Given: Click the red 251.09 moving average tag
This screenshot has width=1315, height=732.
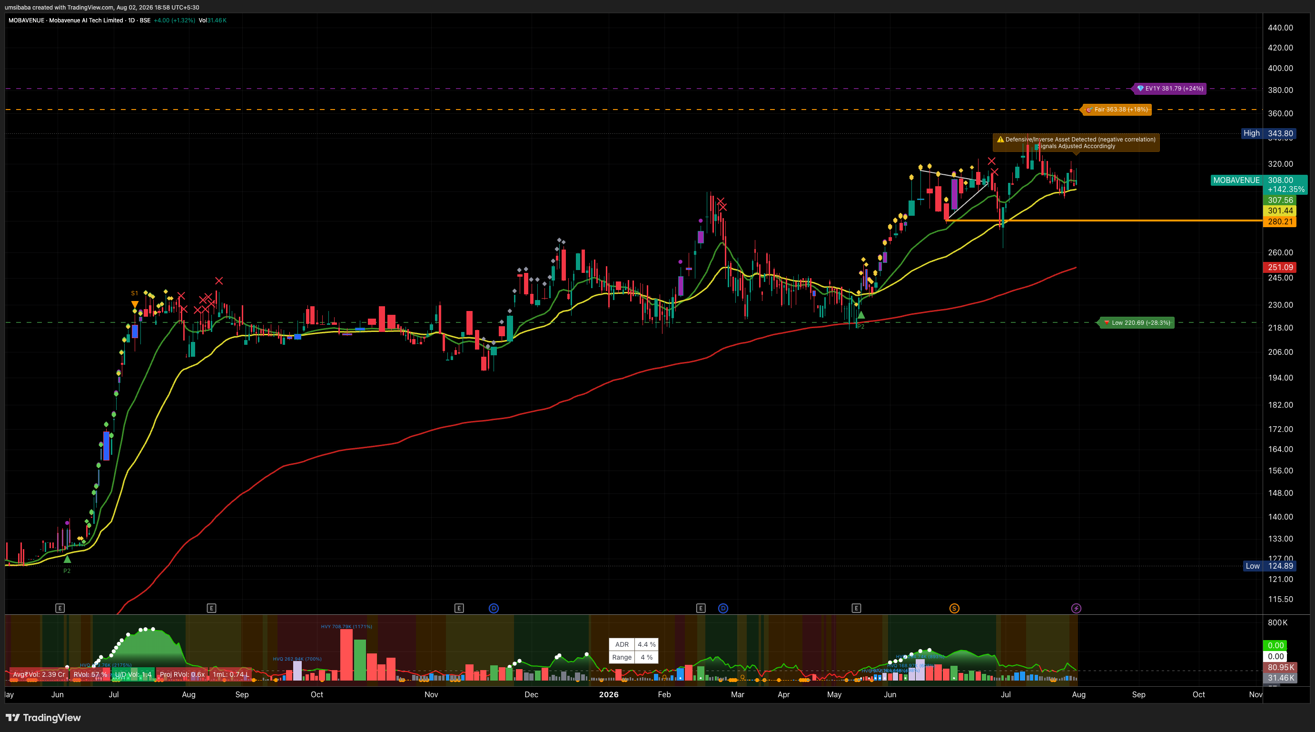Looking at the screenshot, I should pyautogui.click(x=1280, y=267).
